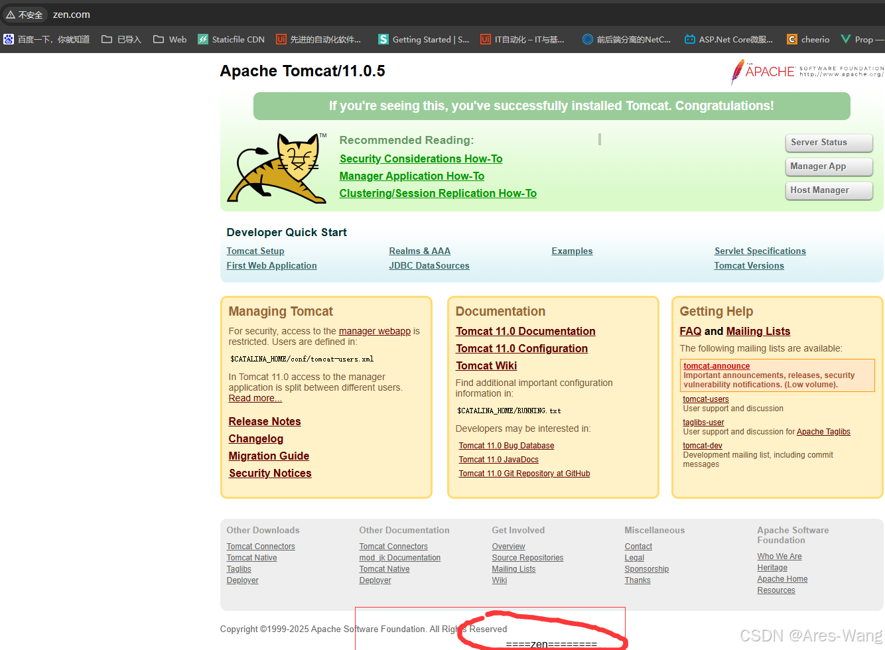
Task: Open the Prop bookmark with the Vue icon
Action: point(862,39)
